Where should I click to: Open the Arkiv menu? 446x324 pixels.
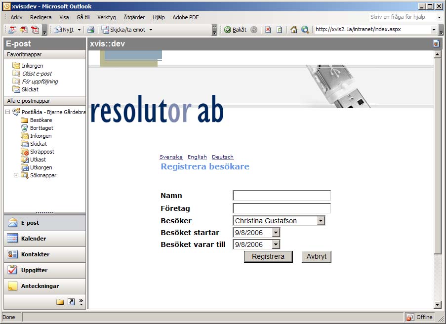[16, 17]
